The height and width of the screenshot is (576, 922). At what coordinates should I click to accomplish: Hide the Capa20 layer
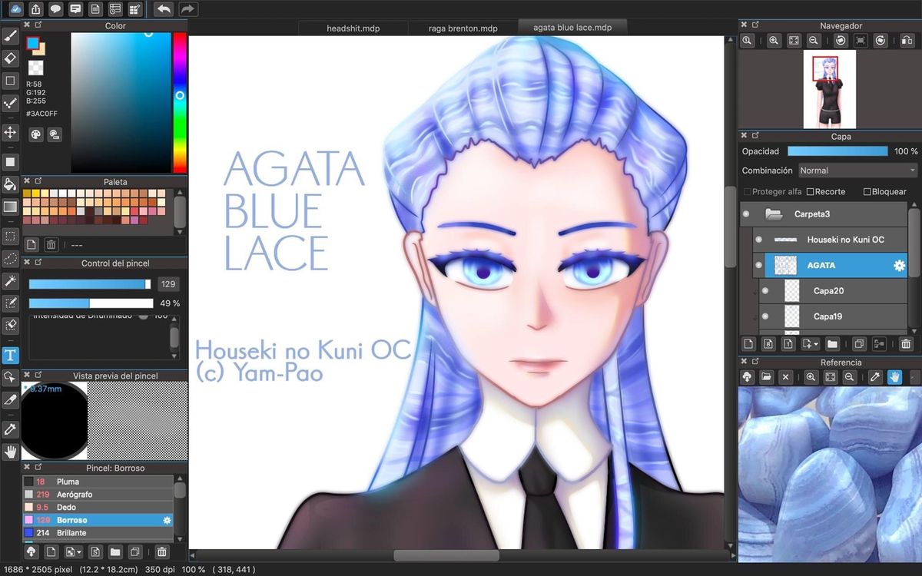765,291
